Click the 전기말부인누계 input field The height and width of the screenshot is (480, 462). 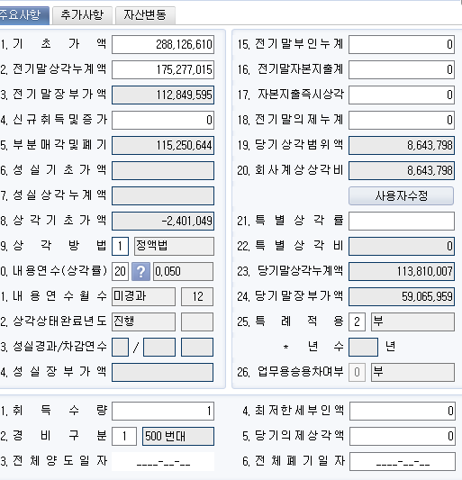(x=402, y=44)
